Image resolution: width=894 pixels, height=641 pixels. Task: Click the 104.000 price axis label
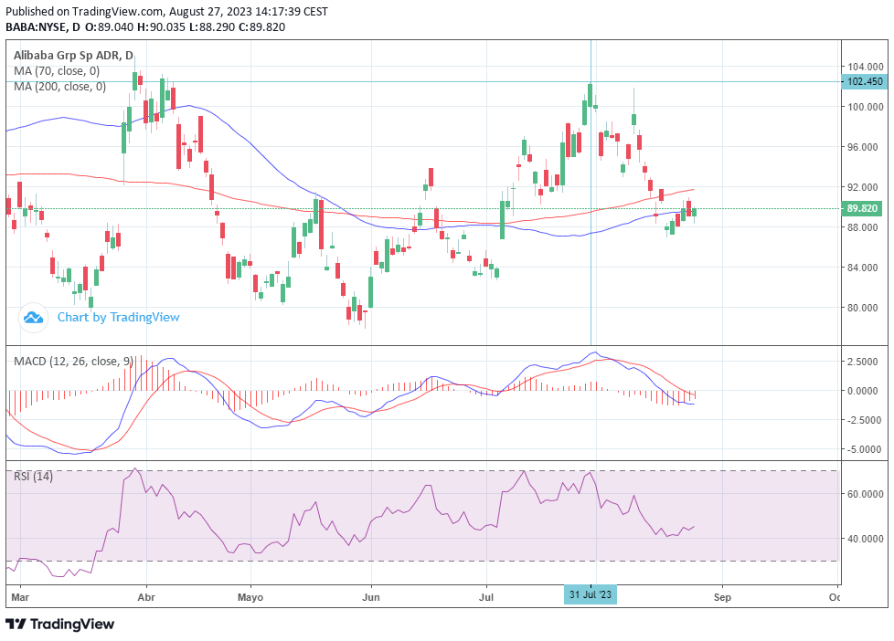point(865,67)
